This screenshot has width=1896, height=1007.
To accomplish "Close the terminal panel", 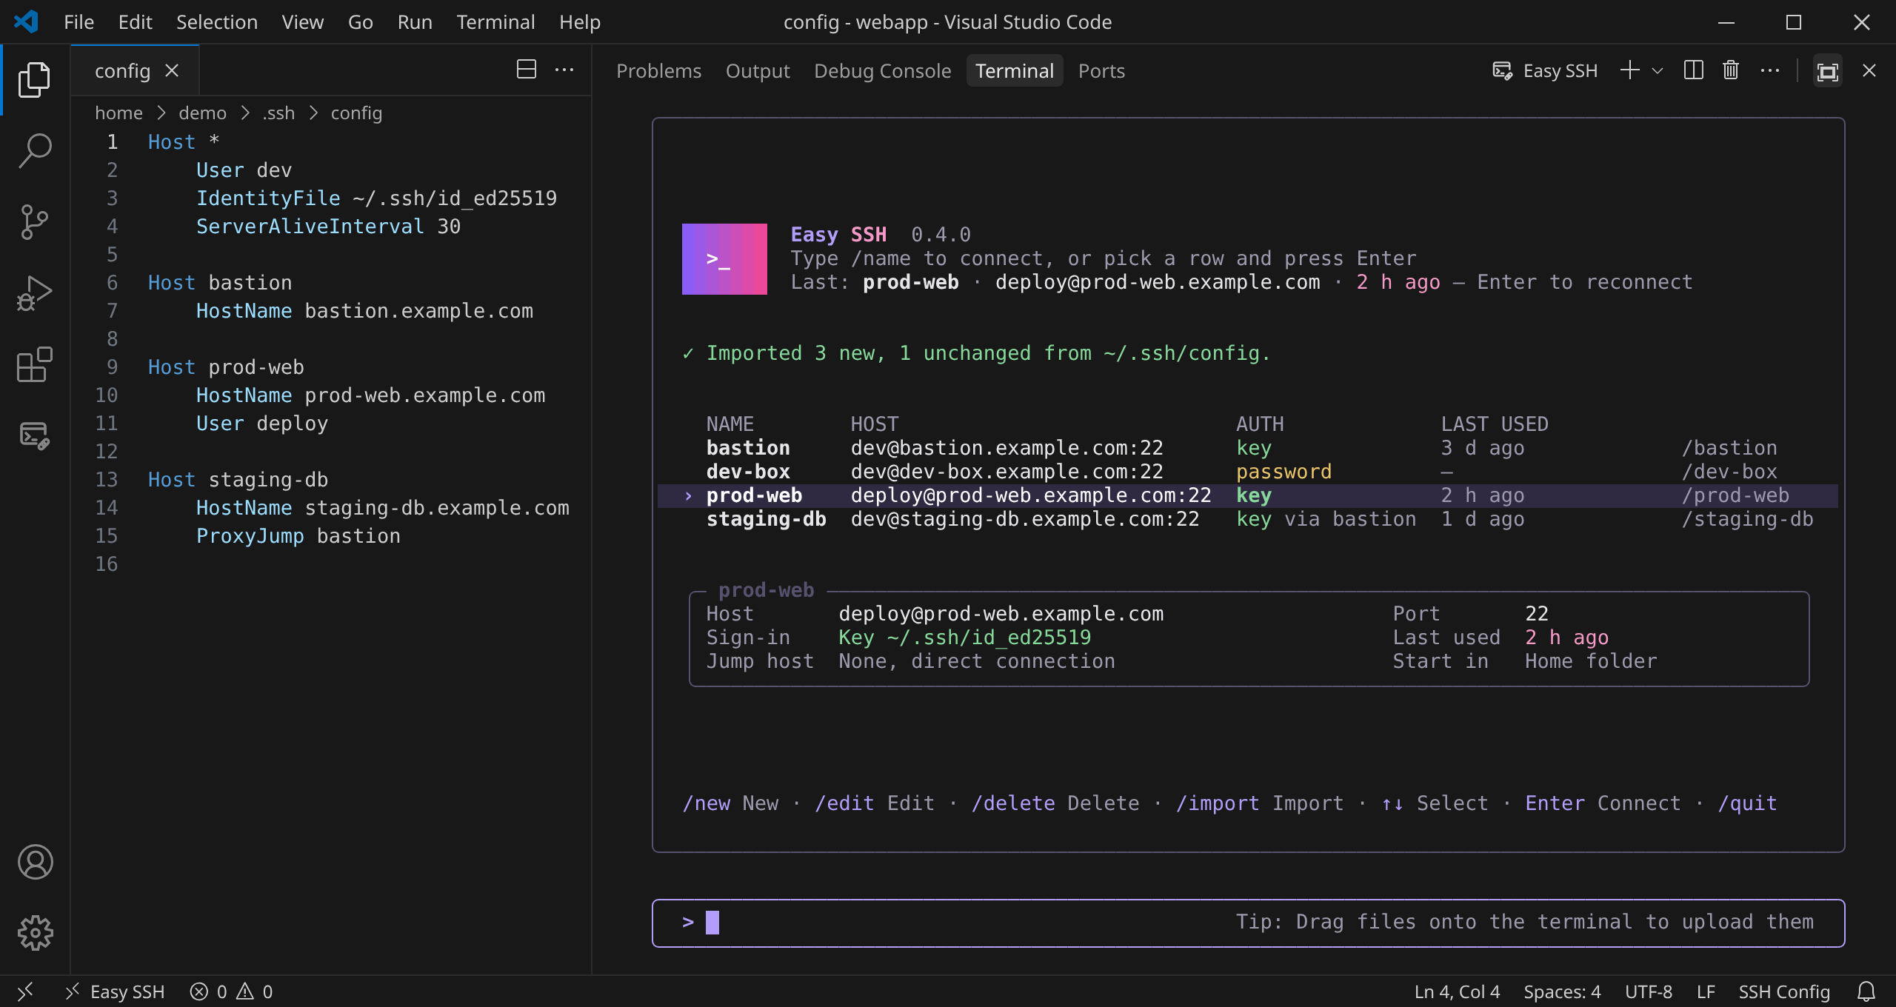I will 1869,70.
